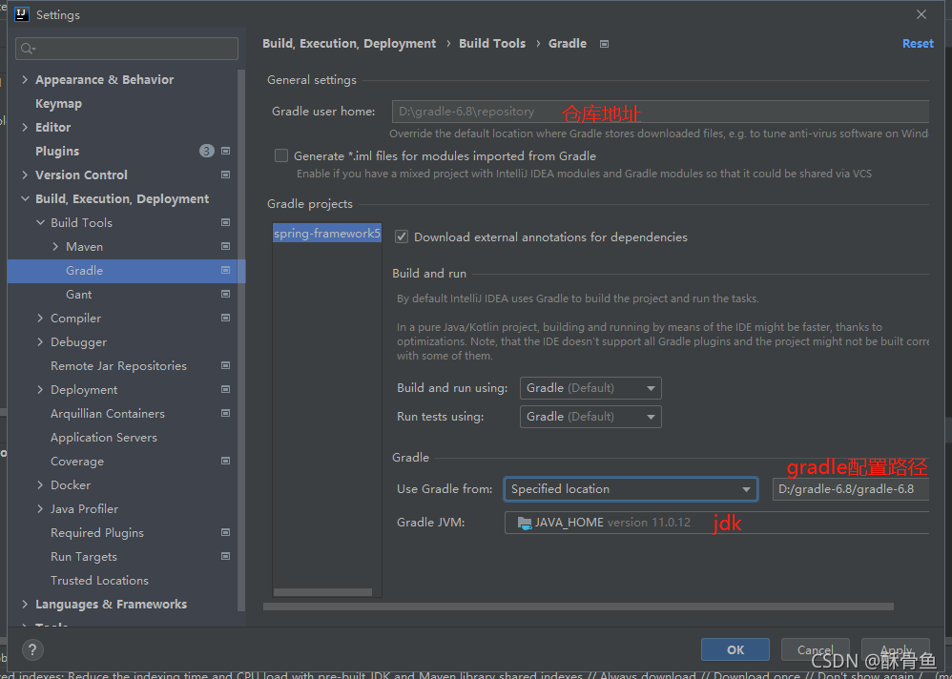Viewport: 952px width, 679px height.
Task: Select Coverage settings item
Action: 77,462
